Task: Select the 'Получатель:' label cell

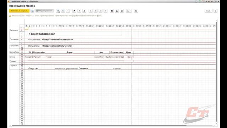Action: tap(34, 46)
